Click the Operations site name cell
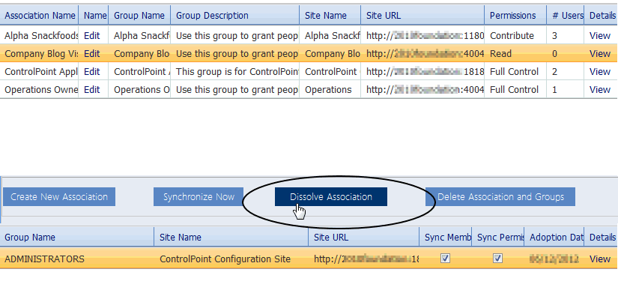 (x=330, y=89)
